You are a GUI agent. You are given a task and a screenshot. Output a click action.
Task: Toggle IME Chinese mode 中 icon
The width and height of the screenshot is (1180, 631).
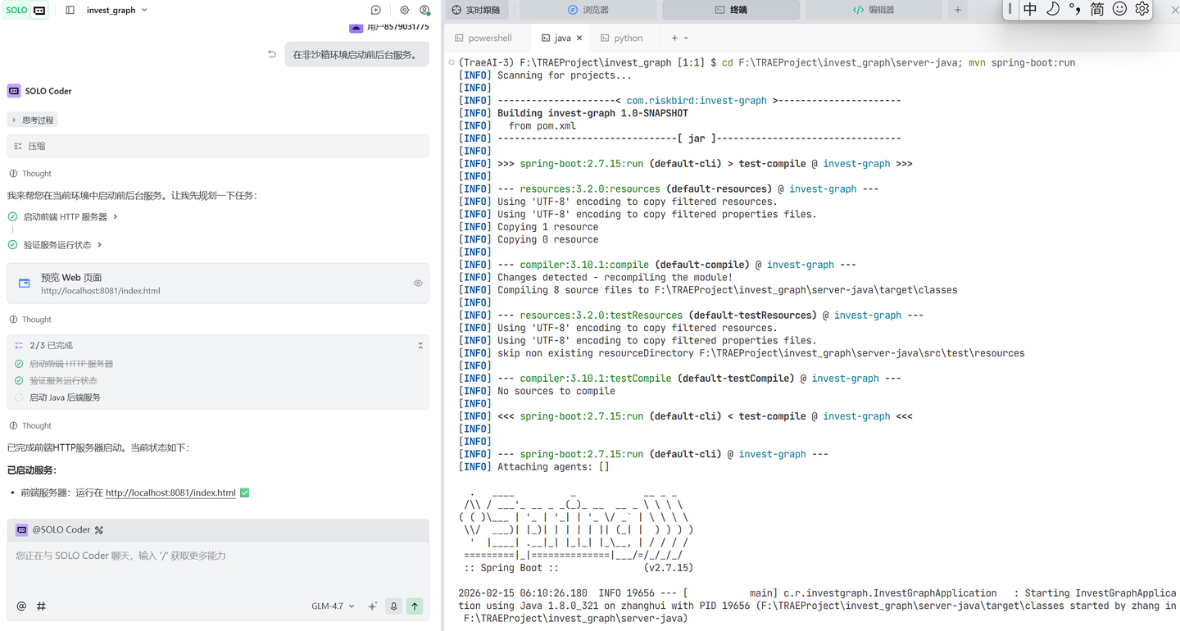(1030, 9)
